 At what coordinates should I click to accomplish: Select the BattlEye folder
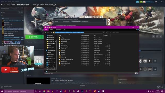click(x=62, y=38)
